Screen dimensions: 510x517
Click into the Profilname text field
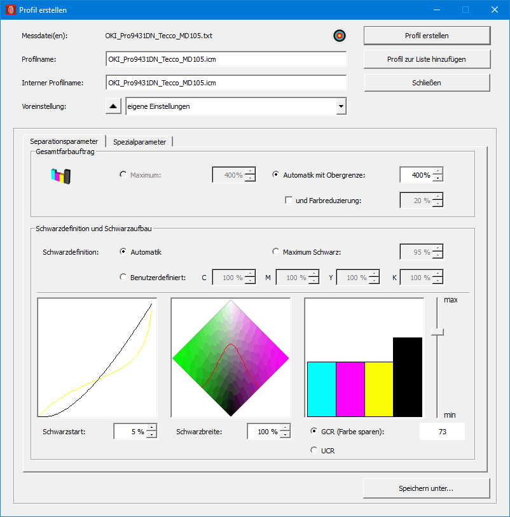(x=226, y=59)
